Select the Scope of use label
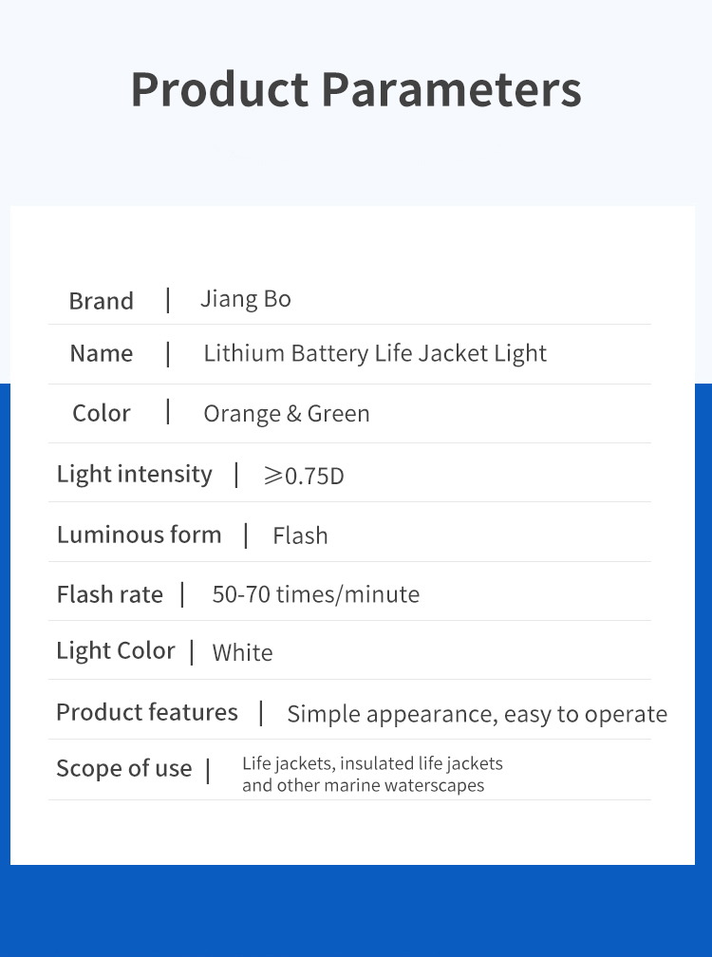The width and height of the screenshot is (712, 957). coord(123,768)
